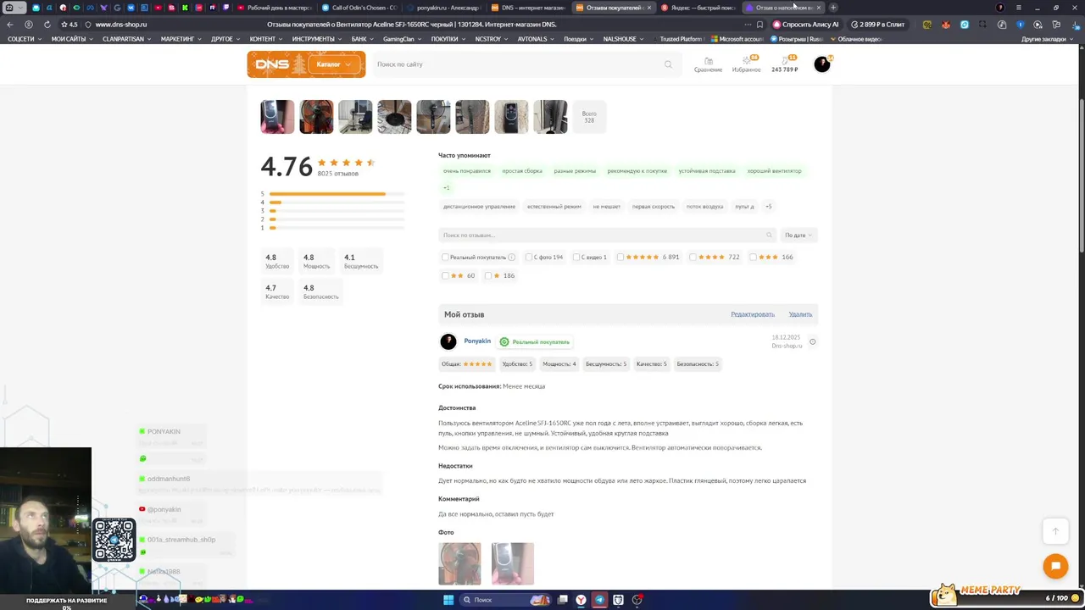The image size is (1085, 610).
Task: Select the 'дистанционное управление' tag
Action: coord(479,207)
